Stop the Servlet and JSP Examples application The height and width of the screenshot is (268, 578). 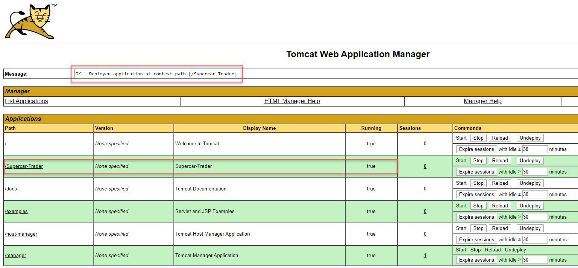(x=478, y=206)
